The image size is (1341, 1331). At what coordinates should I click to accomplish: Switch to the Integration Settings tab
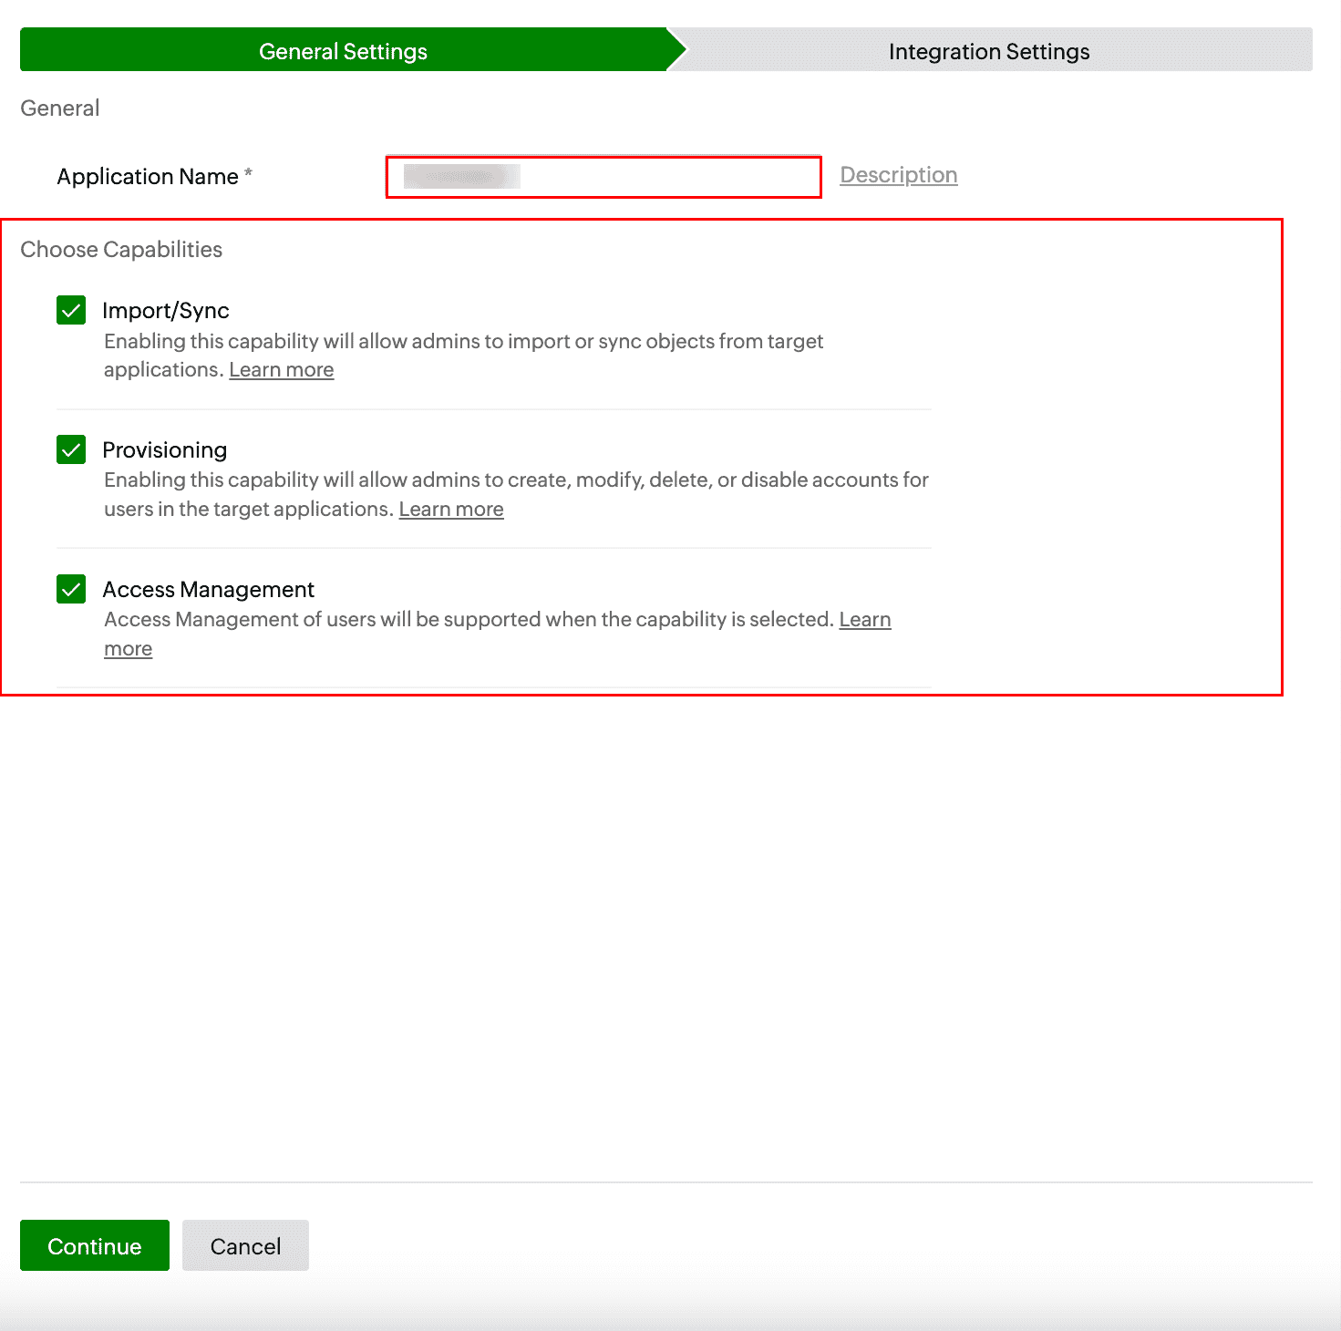(988, 51)
